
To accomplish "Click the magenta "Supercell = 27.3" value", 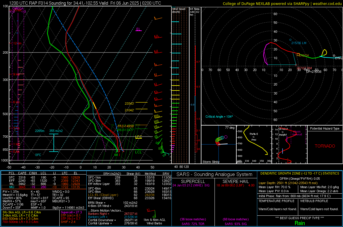I will coord(71,212).
